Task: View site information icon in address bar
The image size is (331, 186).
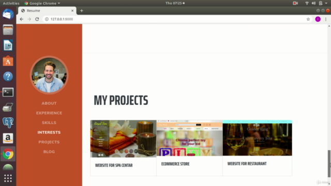Action: [x=47, y=19]
